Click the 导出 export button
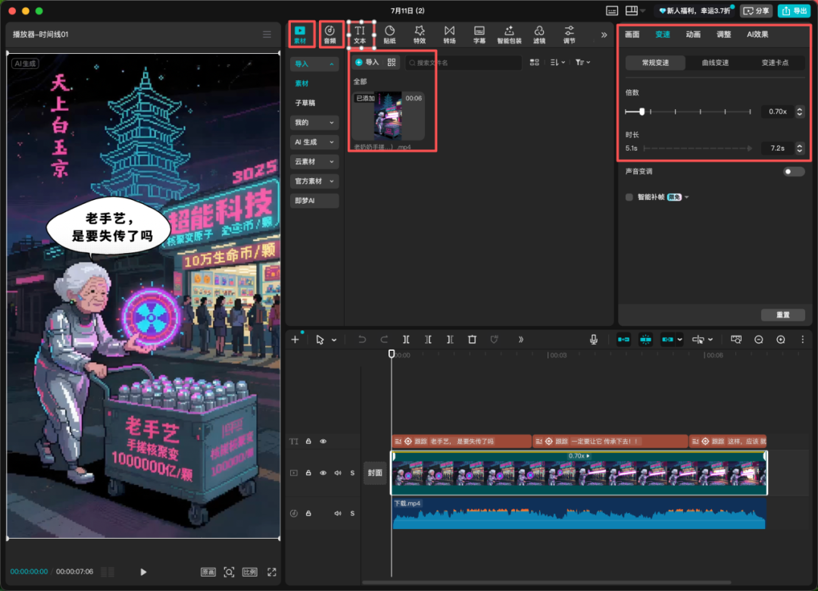This screenshot has height=591, width=818. [x=794, y=11]
